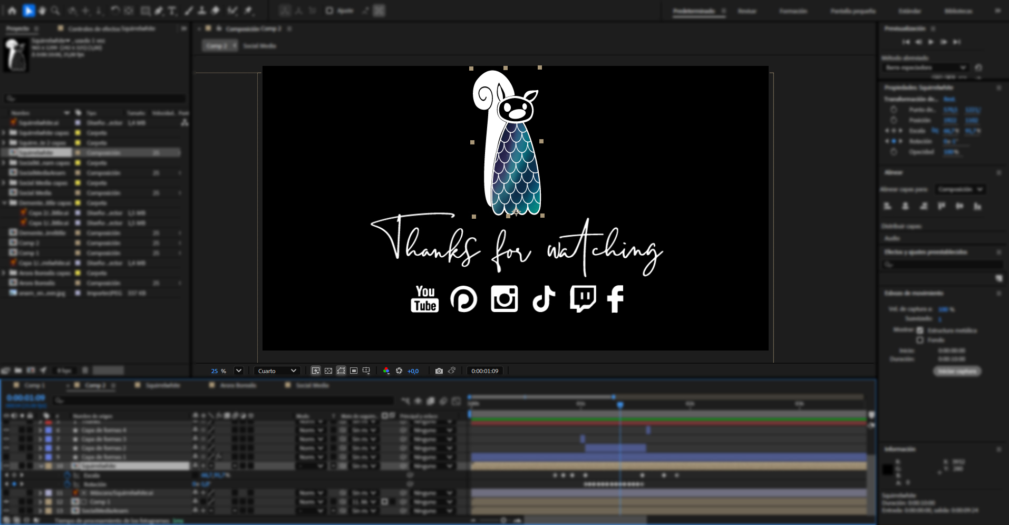Enable the Estructura metálica checkbox
This screenshot has width=1009, height=525.
[920, 330]
